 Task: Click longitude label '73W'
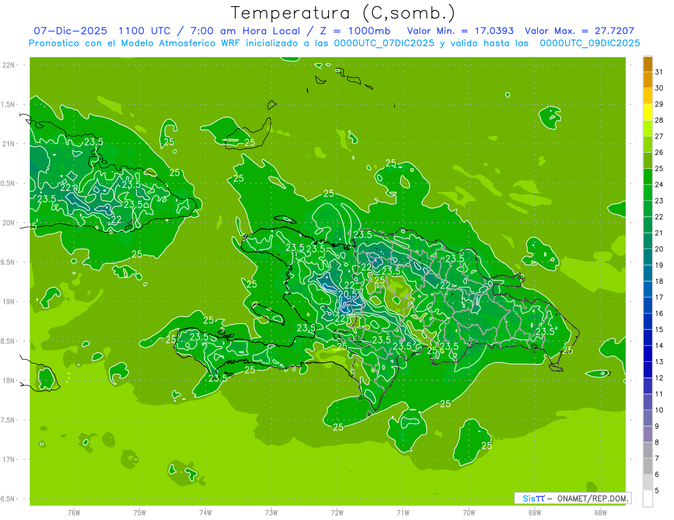coord(271,513)
